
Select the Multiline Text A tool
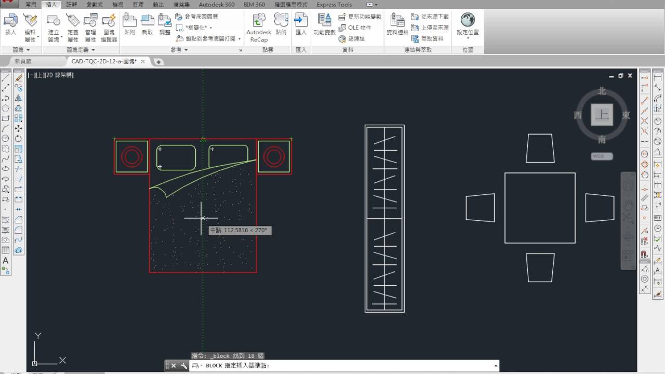[6, 260]
